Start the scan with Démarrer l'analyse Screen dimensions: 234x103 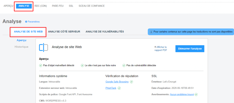(190, 49)
